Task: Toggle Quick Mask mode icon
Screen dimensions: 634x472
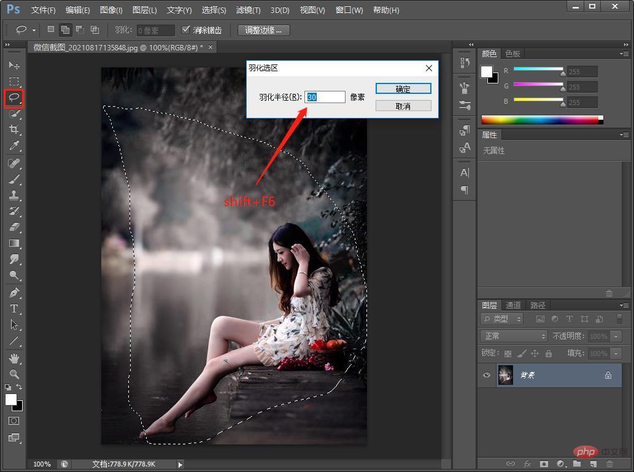Action: tap(14, 421)
